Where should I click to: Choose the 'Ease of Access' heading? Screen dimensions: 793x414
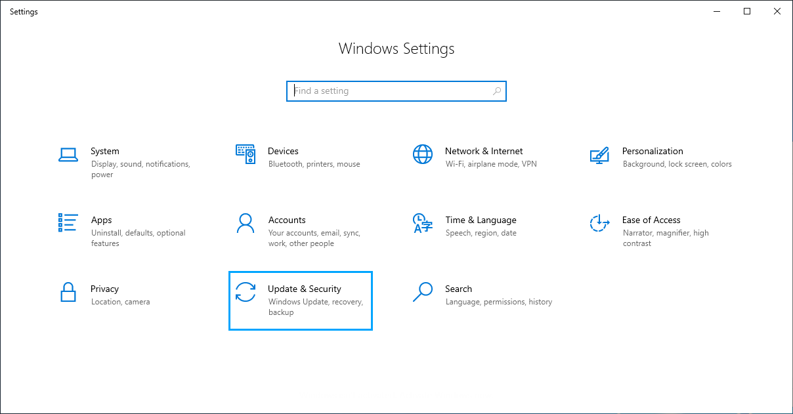click(651, 220)
